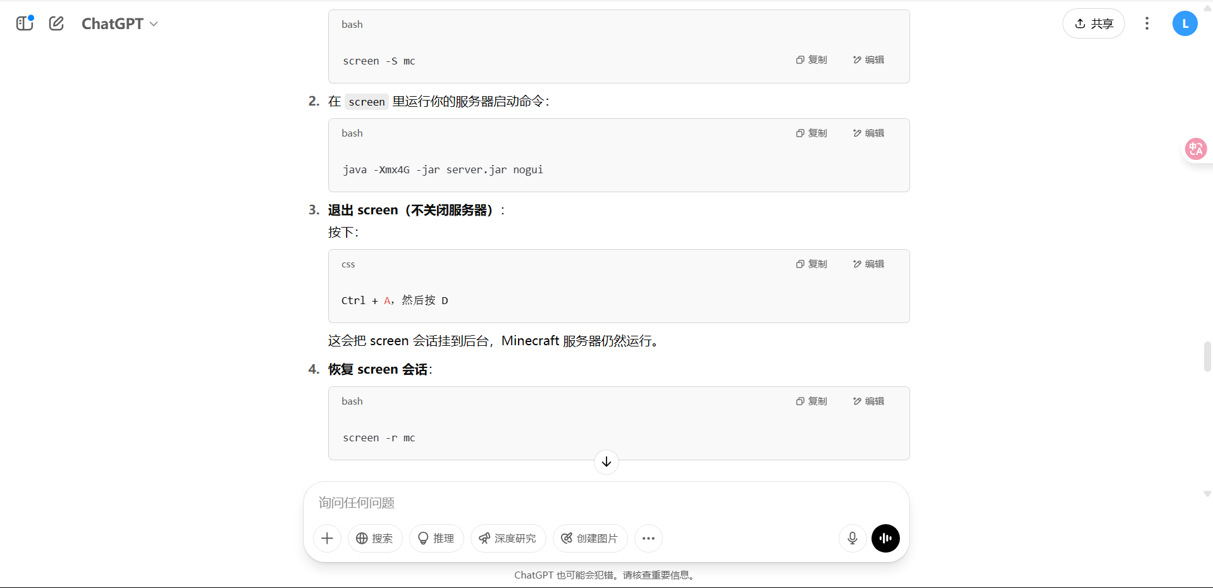Copy the Ctrl + A css block
1213x588 pixels.
coord(811,264)
